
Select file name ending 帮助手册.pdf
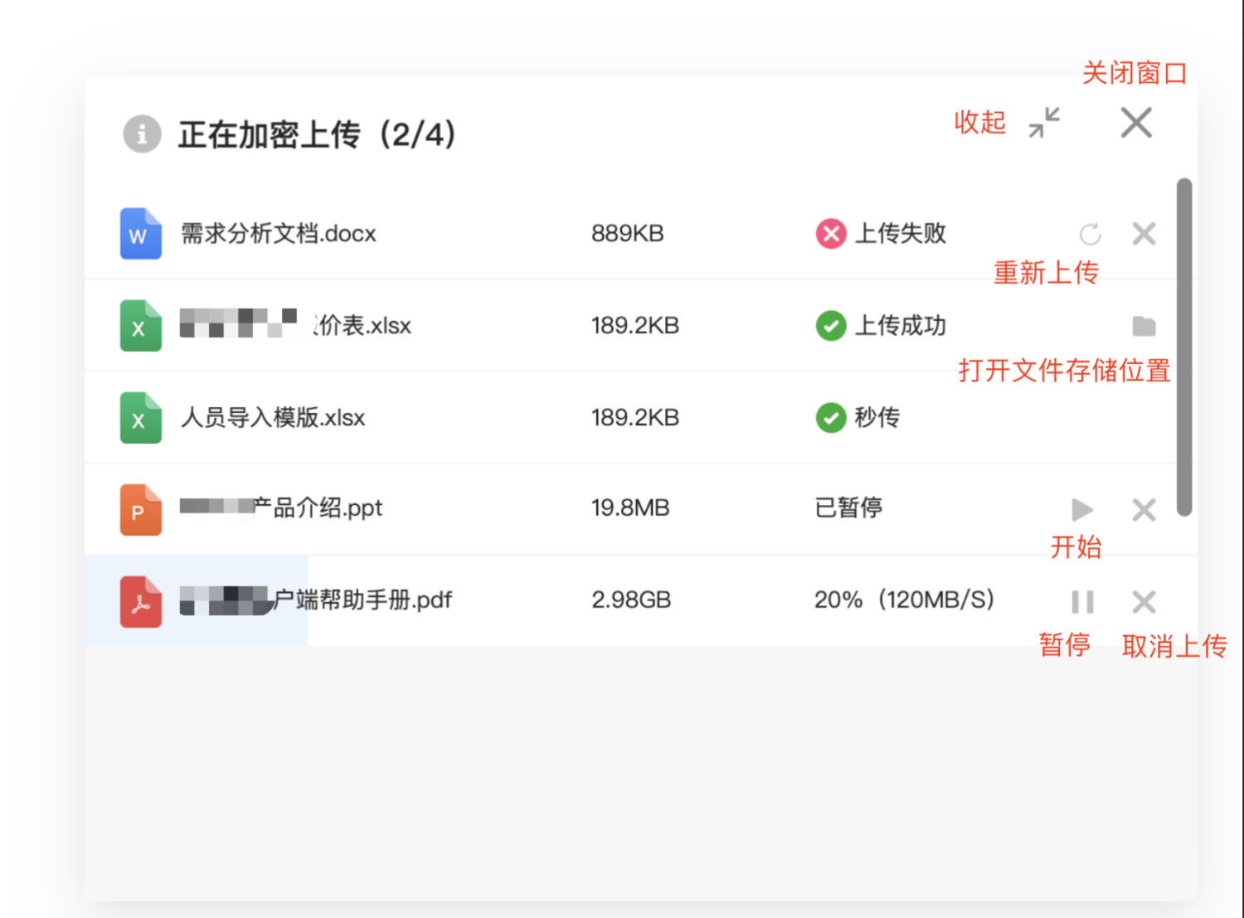tap(316, 600)
